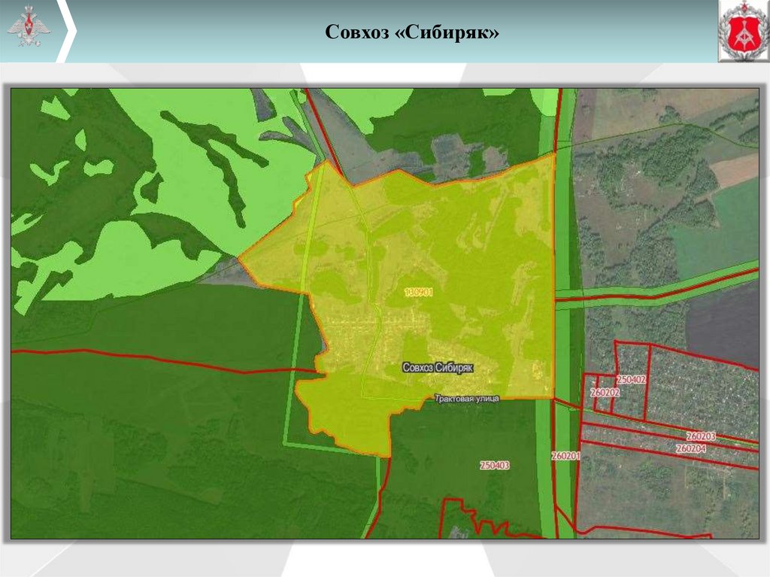This screenshot has width=770, height=577.
Task: Click the Совхоз Сибиряк map label
Action: (438, 368)
